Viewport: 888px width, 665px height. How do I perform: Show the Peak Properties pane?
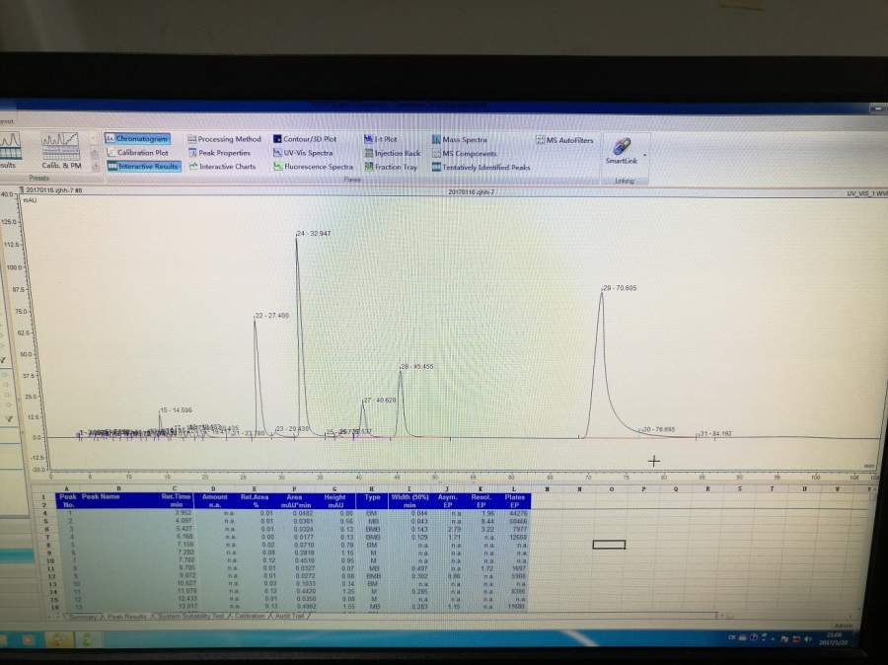[219, 152]
